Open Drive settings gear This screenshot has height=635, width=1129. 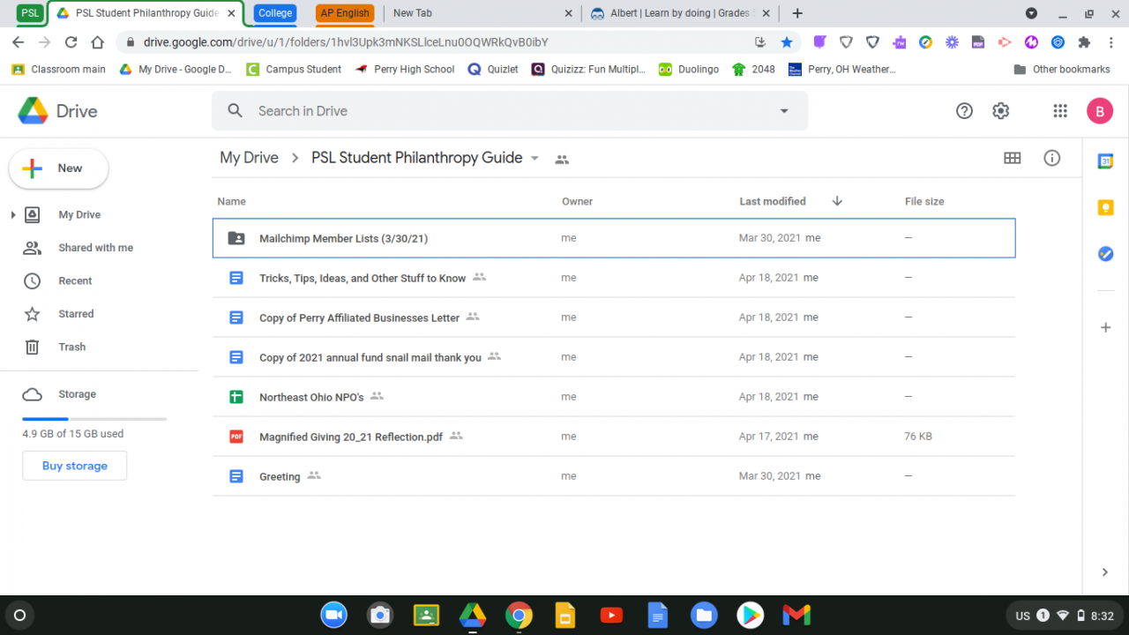[x=1000, y=111]
